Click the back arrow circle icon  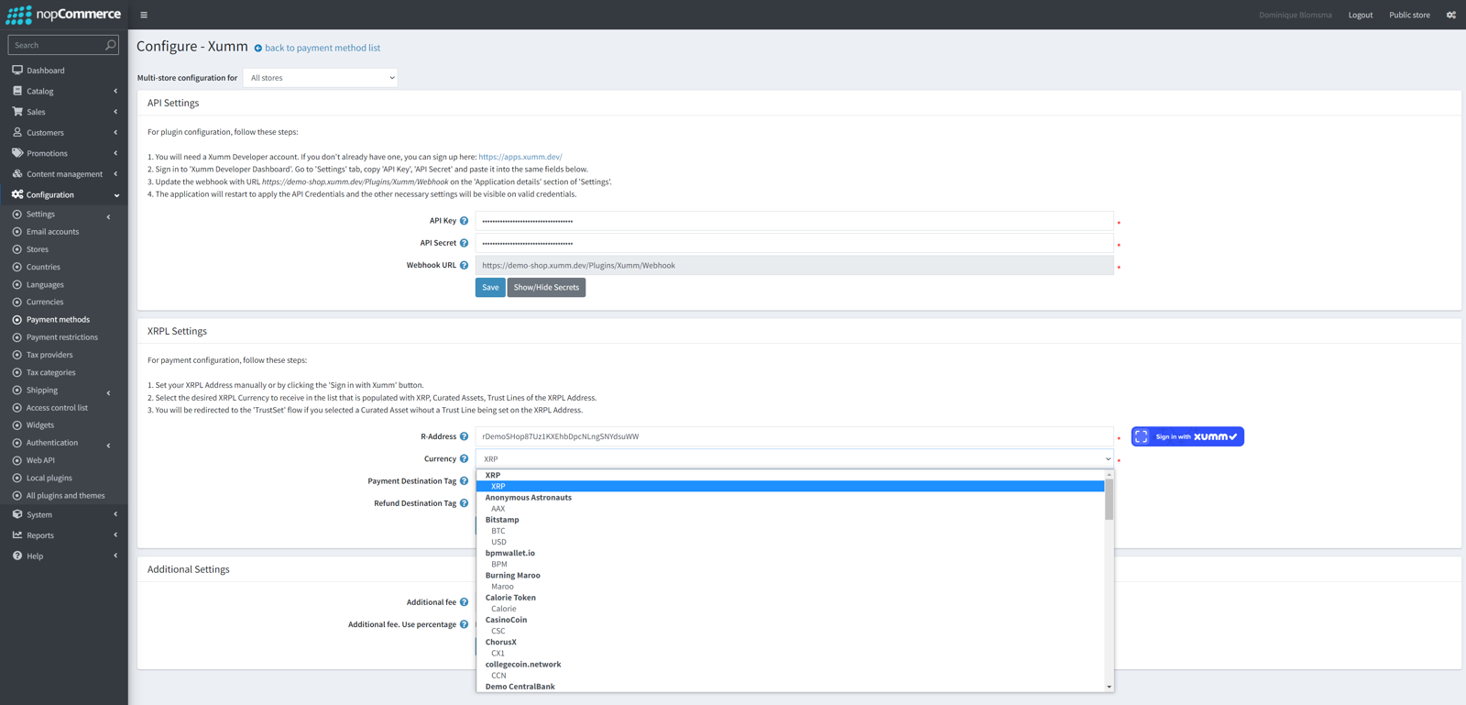[258, 49]
